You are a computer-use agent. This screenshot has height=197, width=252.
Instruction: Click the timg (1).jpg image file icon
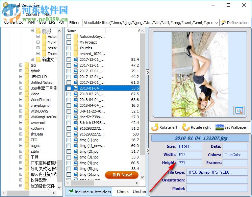click(76, 140)
